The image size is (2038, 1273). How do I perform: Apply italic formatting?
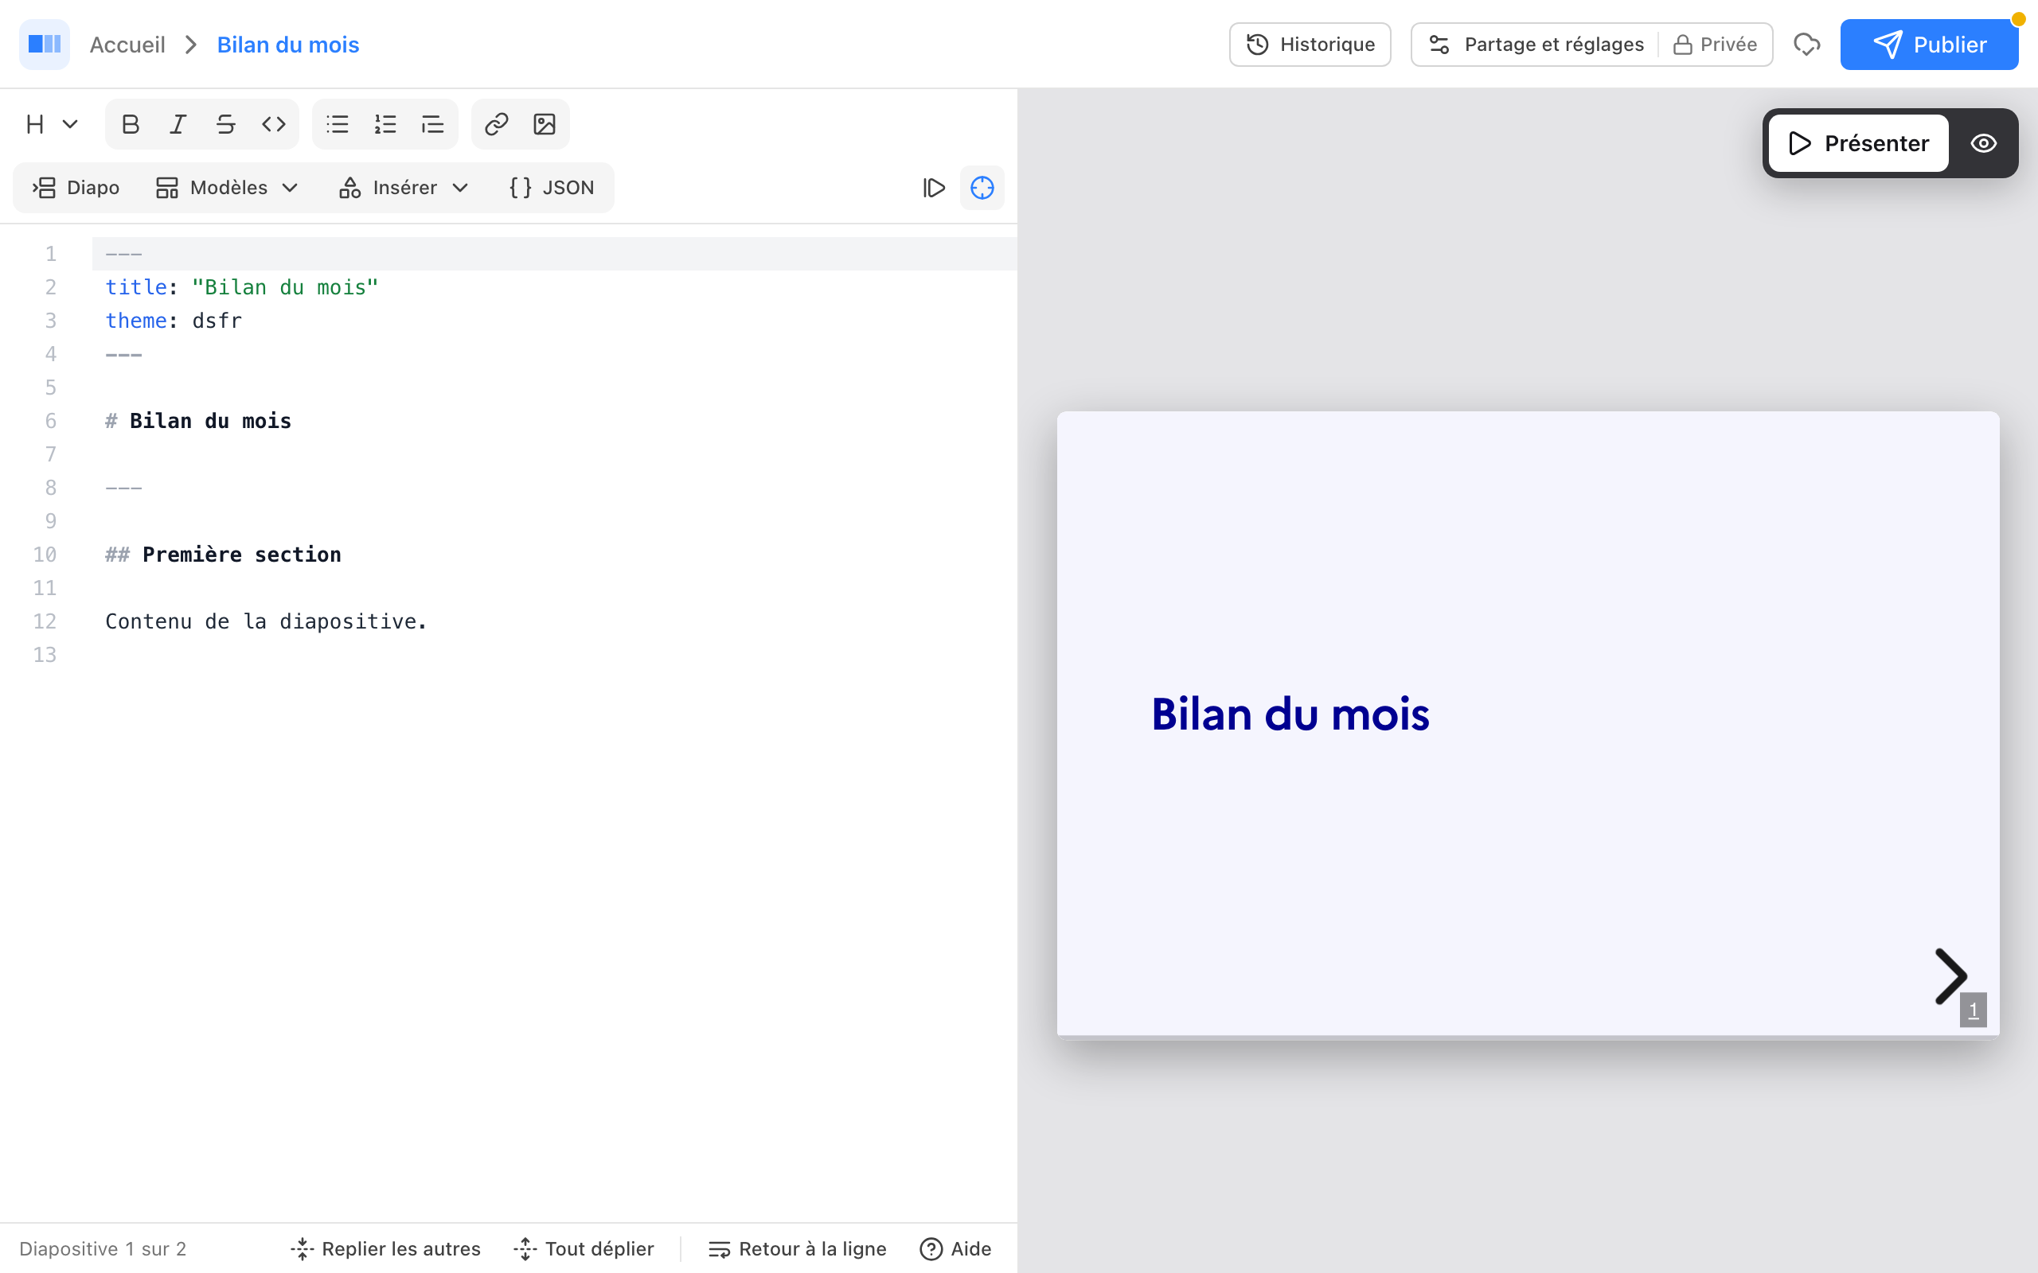[x=178, y=125]
